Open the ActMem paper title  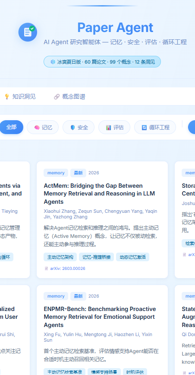99,194
